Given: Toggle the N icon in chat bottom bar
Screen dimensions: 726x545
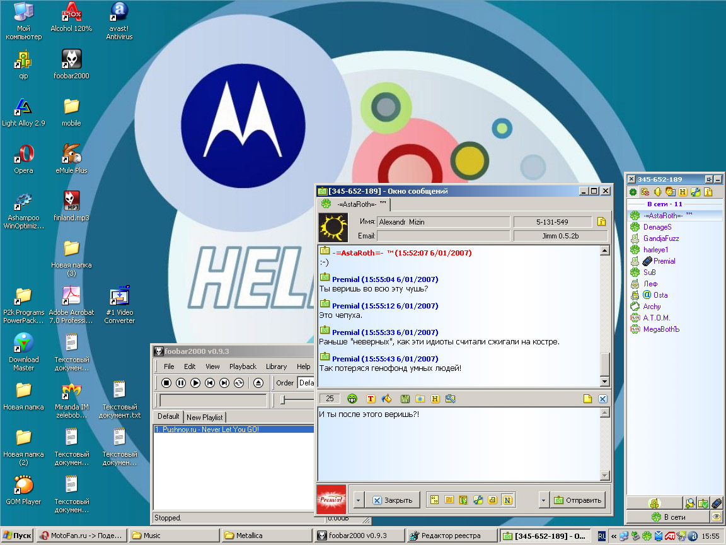Looking at the screenshot, I should 507,500.
